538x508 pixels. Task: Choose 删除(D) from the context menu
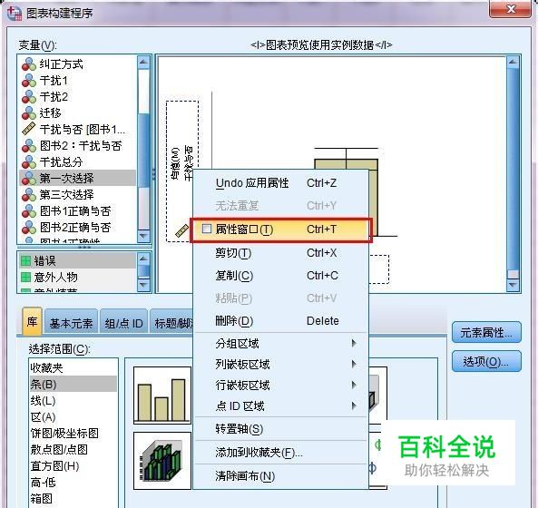tap(281, 321)
